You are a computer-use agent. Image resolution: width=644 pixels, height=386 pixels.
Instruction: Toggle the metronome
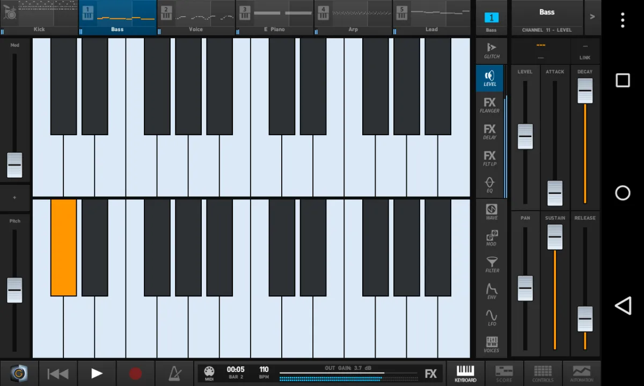tap(173, 372)
